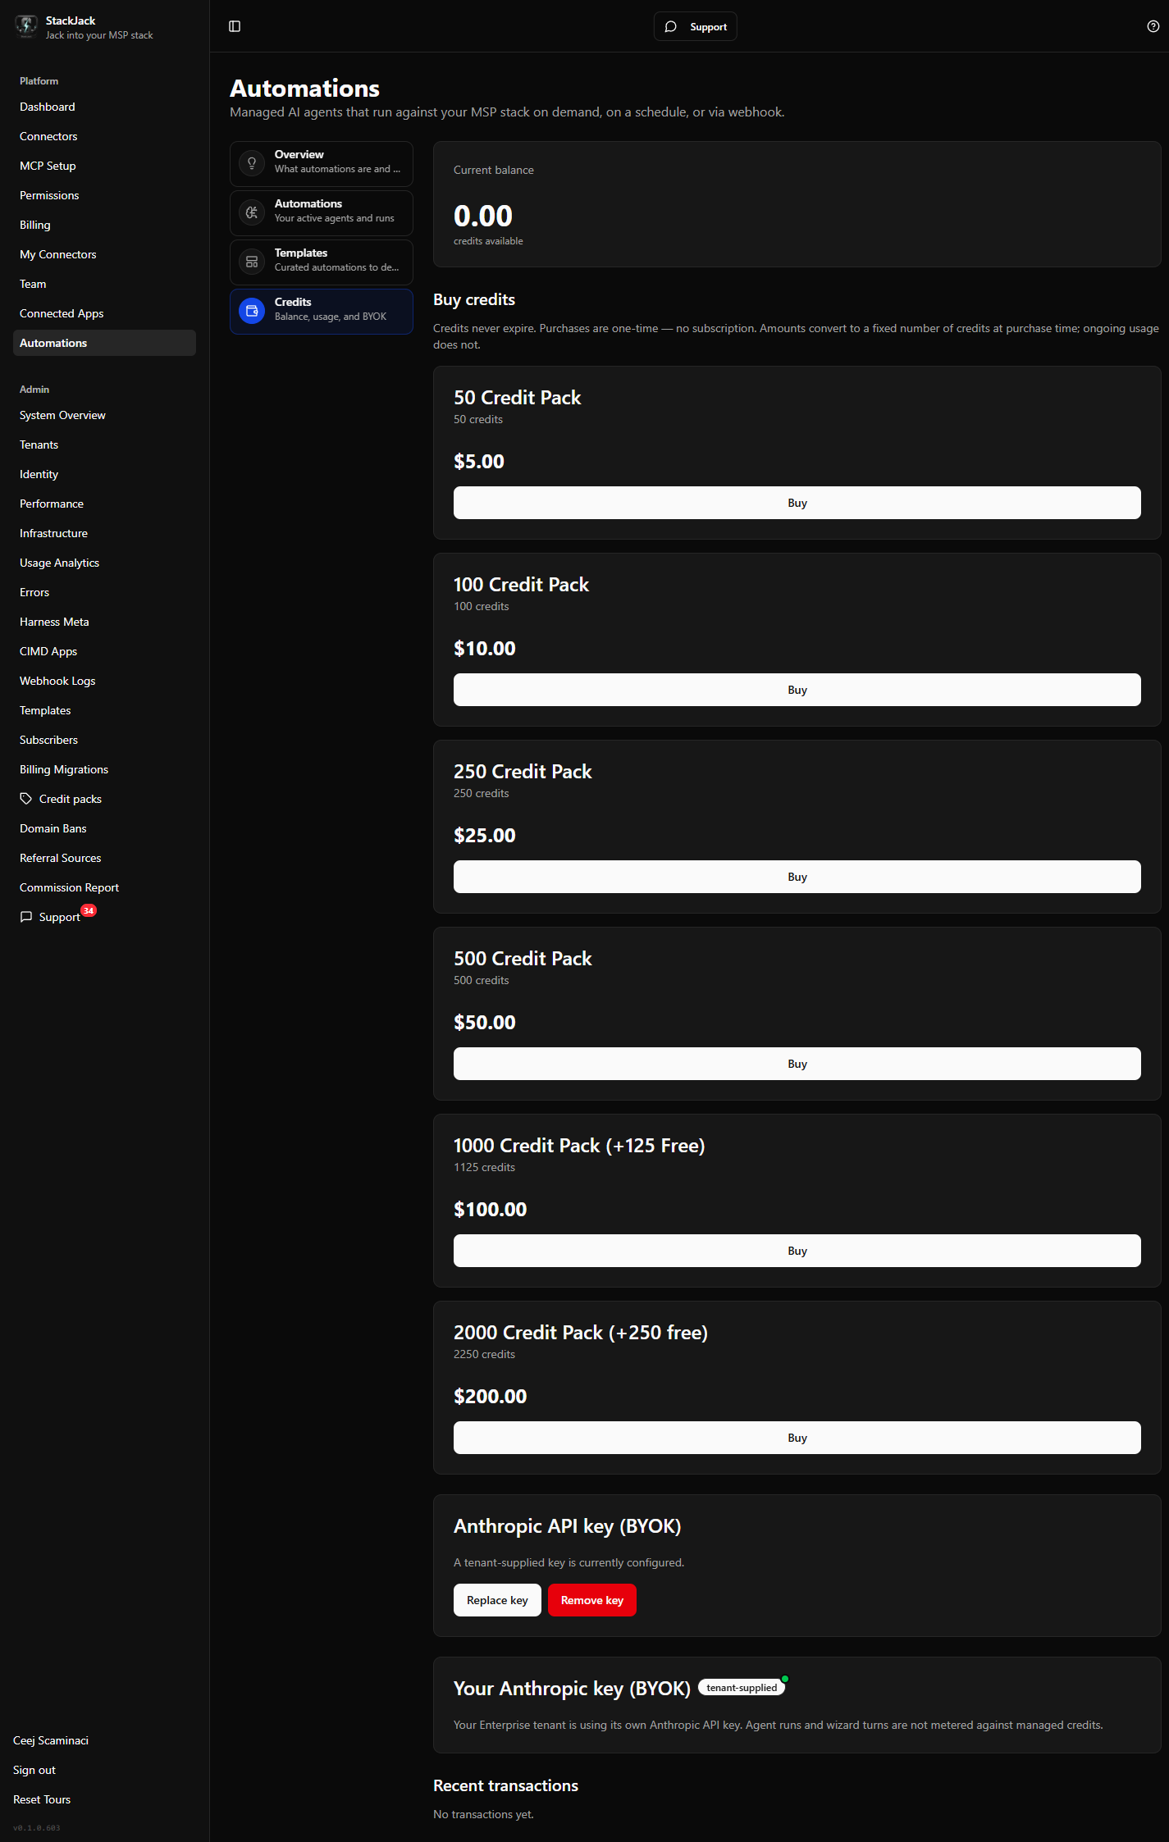Open Harness Meta page

(x=104, y=622)
